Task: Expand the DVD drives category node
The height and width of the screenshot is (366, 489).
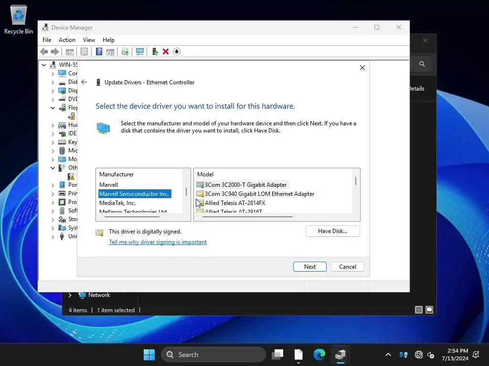Action: coord(53,100)
